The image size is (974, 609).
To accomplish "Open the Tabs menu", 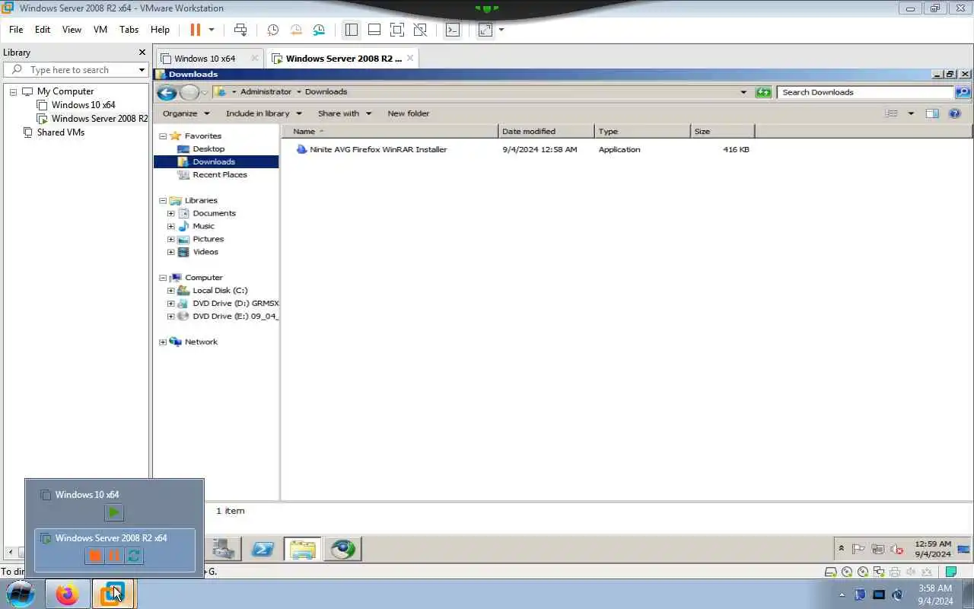I will (129, 30).
